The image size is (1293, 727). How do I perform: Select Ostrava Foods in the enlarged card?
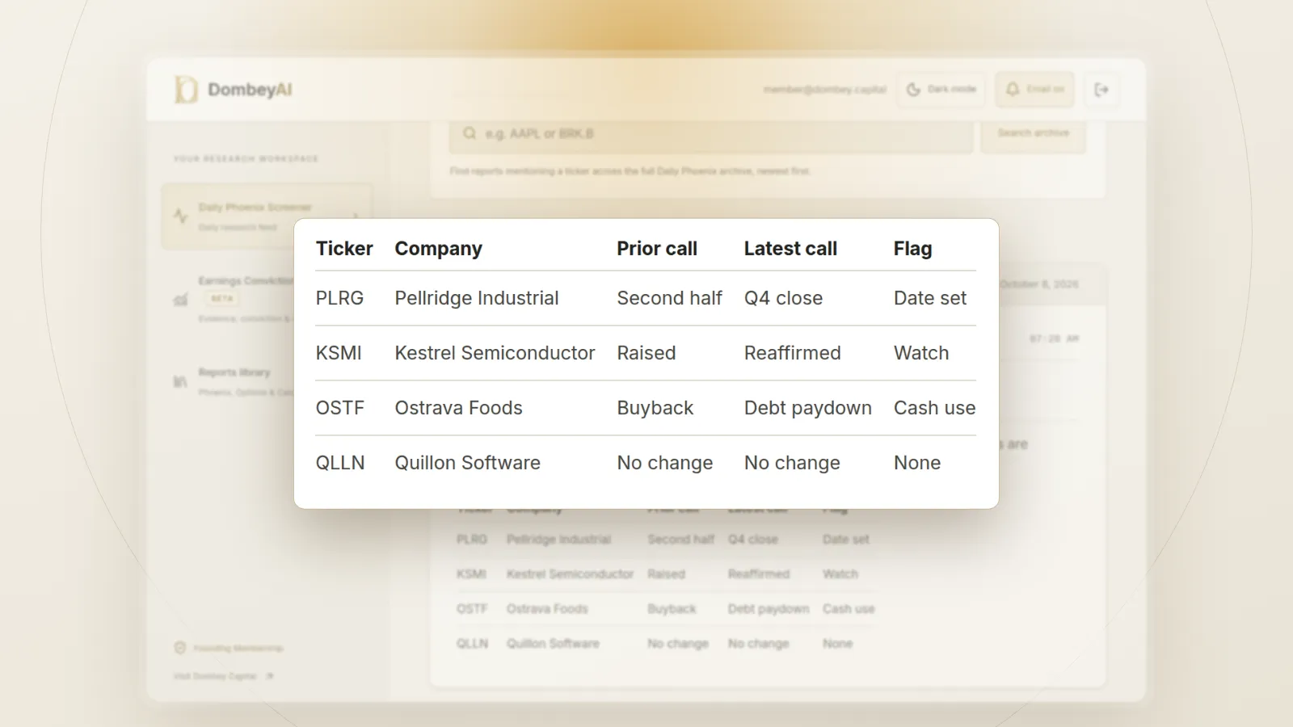pyautogui.click(x=458, y=408)
